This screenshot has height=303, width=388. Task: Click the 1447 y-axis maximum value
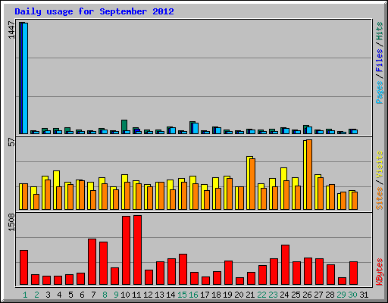(x=11, y=30)
